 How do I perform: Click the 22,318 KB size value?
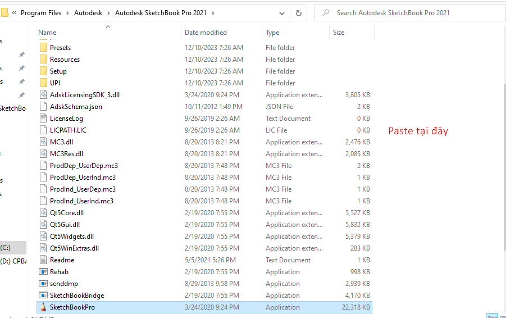click(x=356, y=307)
